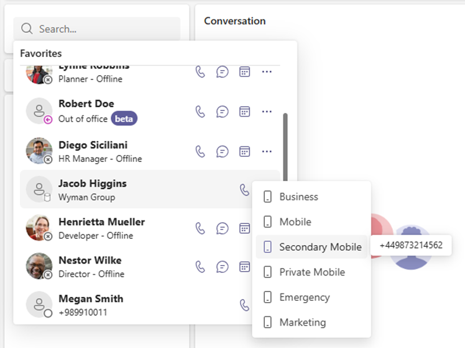Select Business number from call menu

click(311, 197)
